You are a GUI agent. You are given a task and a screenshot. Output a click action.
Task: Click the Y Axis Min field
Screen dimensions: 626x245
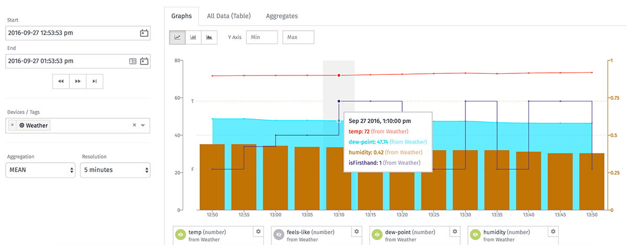click(x=262, y=37)
